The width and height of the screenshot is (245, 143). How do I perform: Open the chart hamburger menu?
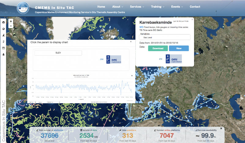pyautogui.click(x=132, y=76)
